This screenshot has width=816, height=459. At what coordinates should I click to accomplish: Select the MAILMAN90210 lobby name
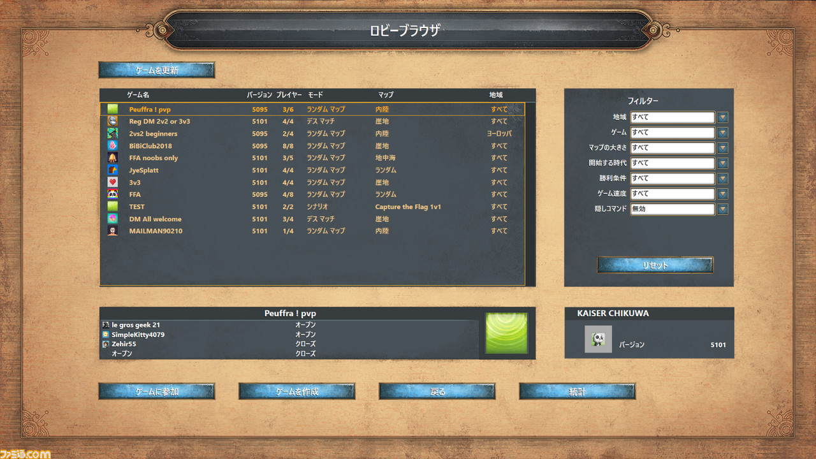(x=156, y=231)
